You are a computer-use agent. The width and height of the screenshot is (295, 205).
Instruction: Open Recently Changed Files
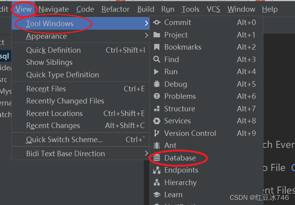point(80,101)
